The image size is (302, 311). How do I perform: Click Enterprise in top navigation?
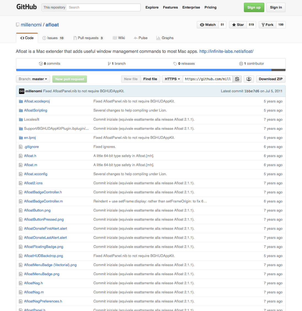(191, 7)
